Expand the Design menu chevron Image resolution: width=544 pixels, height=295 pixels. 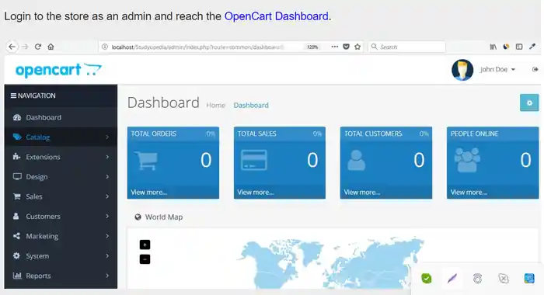107,176
